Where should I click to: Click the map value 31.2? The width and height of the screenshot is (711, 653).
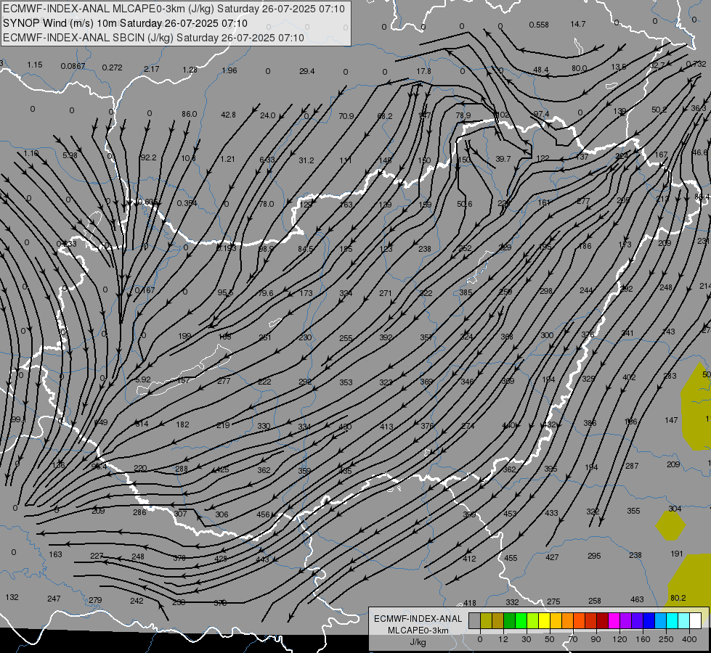pos(306,160)
